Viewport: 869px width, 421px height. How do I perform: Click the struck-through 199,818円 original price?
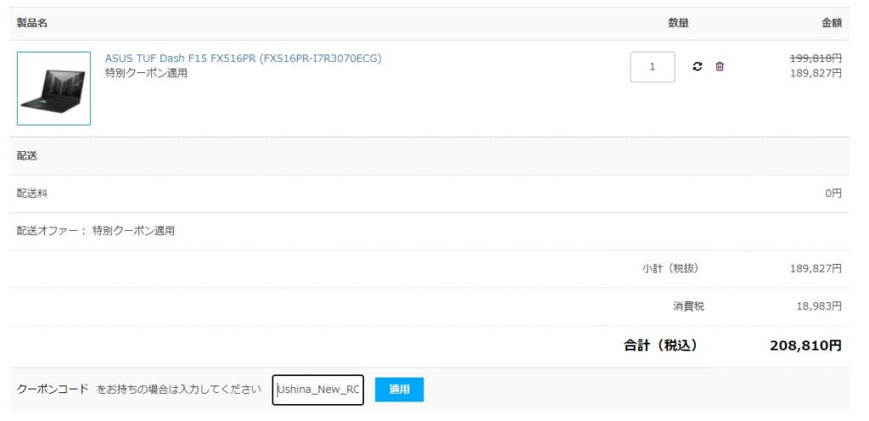(816, 59)
